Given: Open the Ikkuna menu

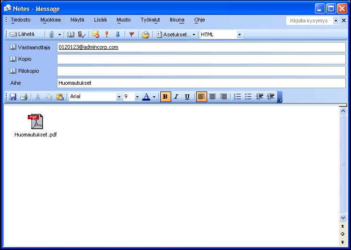Looking at the screenshot, I should [177, 20].
